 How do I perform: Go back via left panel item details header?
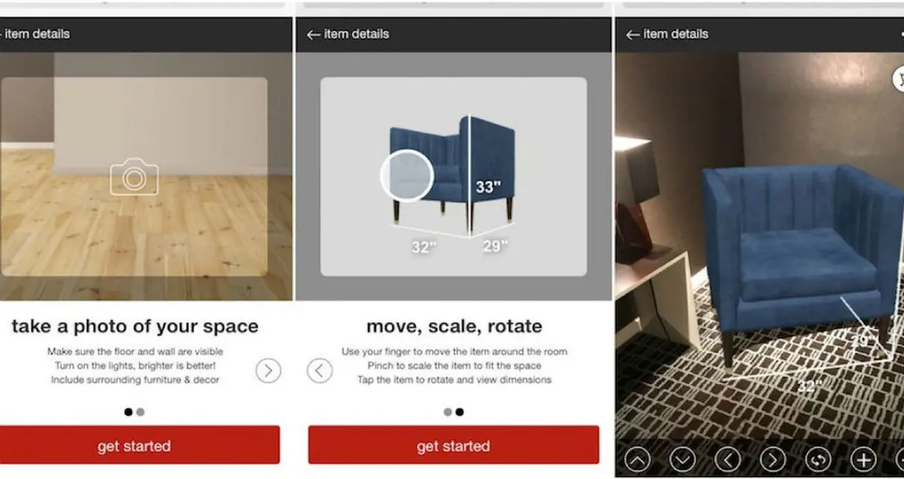pyautogui.click(x=35, y=34)
